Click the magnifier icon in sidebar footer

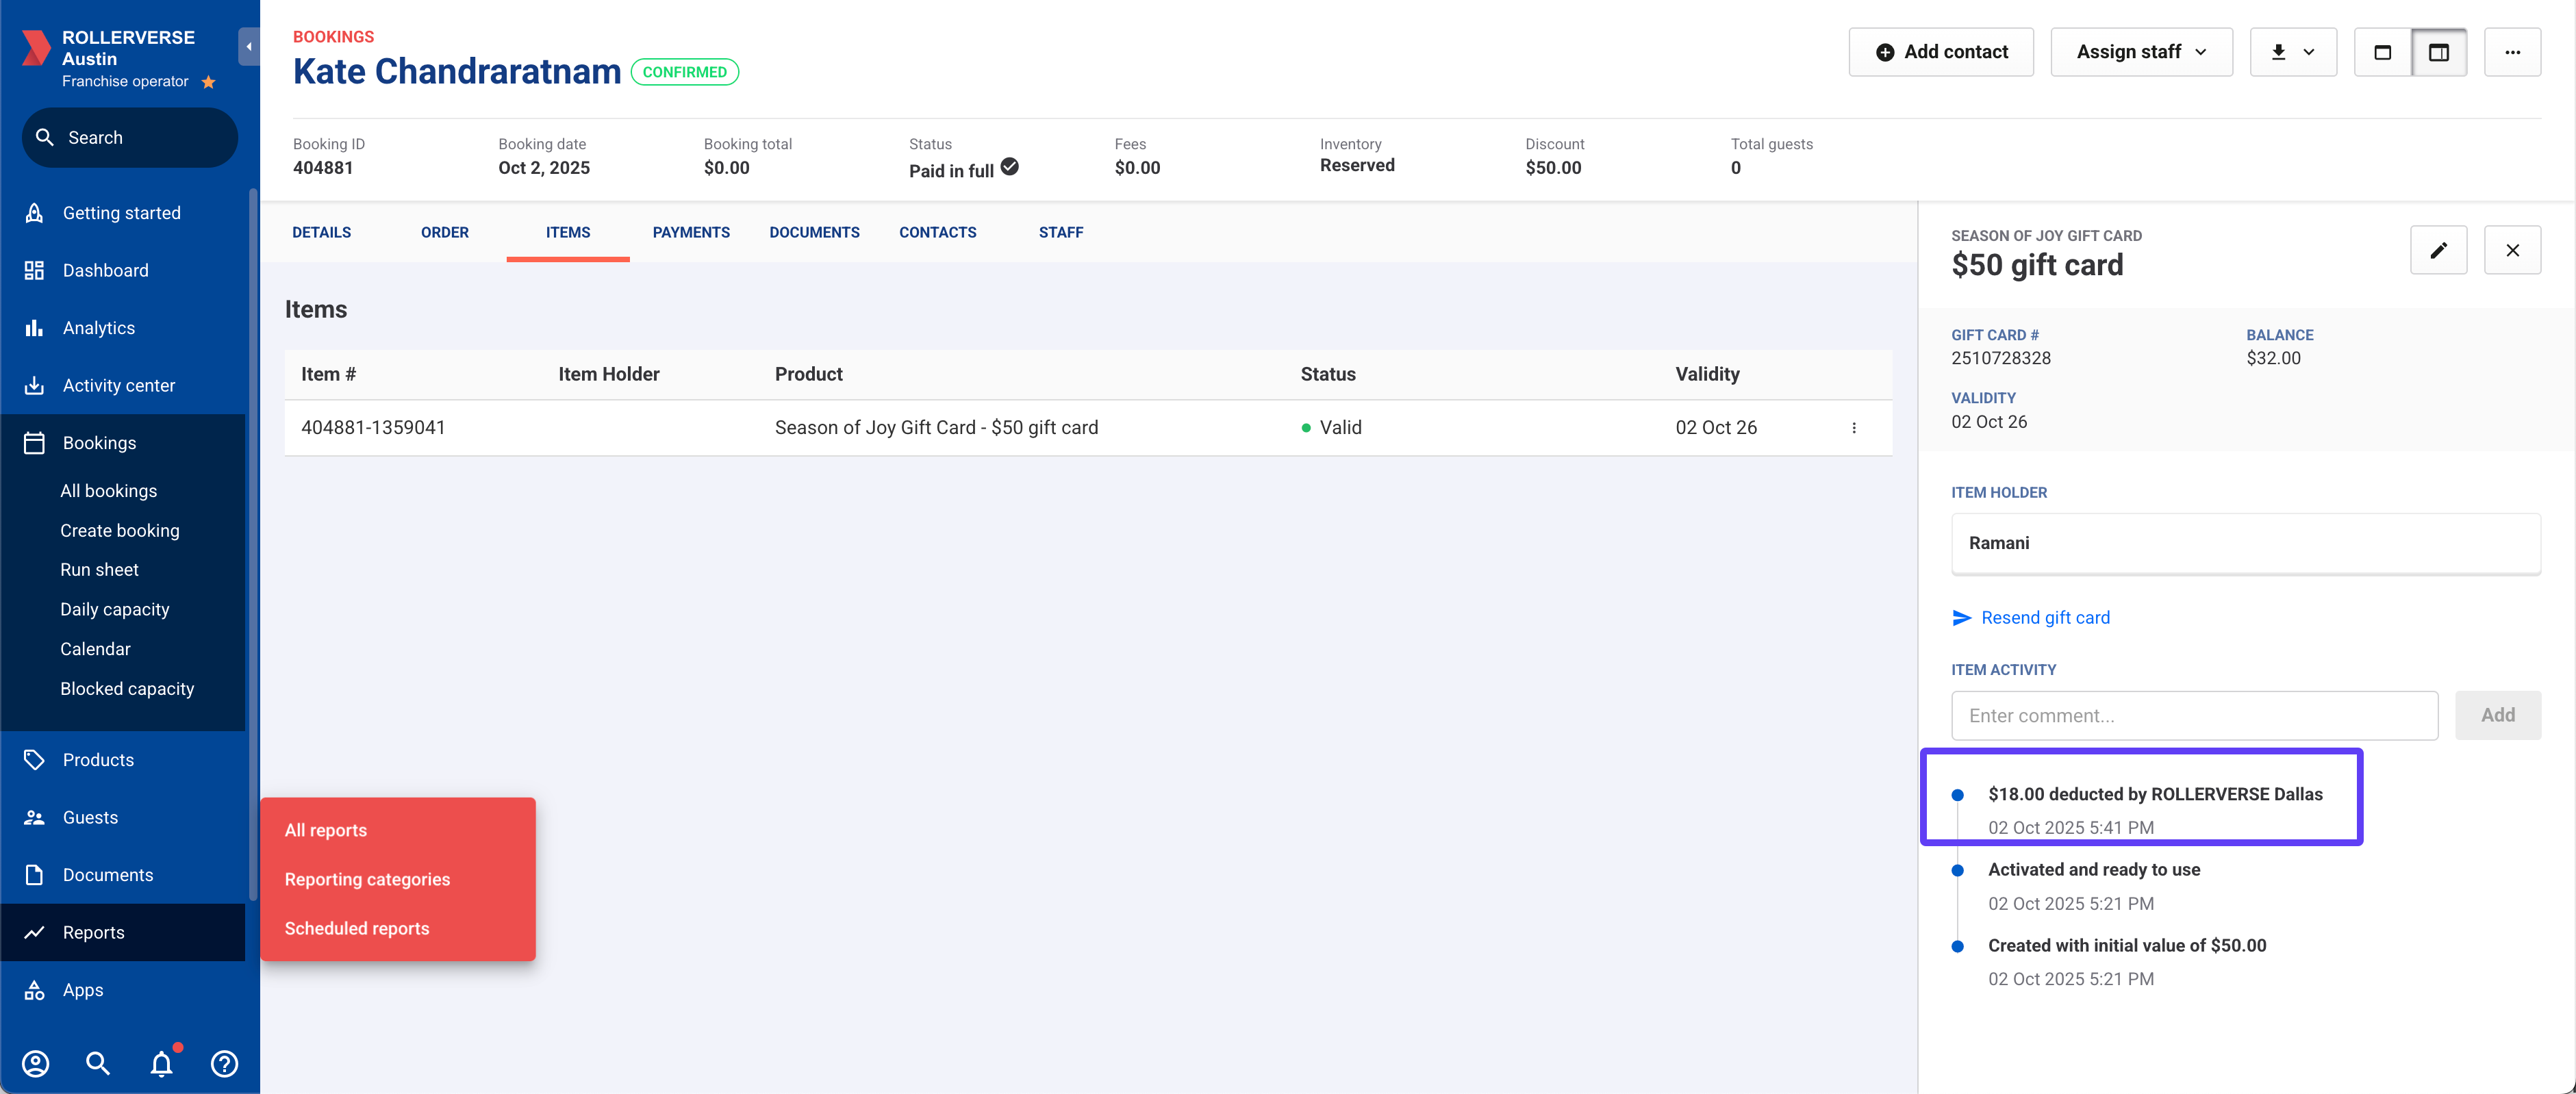98,1063
